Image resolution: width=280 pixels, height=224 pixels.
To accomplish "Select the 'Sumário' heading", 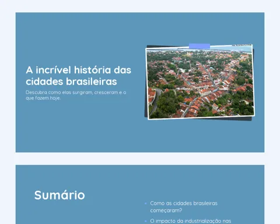I will coord(60,195).
